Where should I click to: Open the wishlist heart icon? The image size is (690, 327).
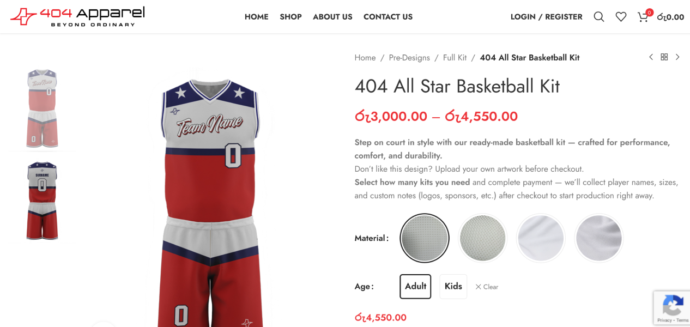coord(621,17)
